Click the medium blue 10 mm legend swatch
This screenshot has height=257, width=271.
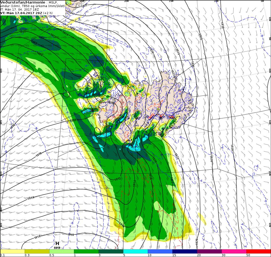coord(160,252)
